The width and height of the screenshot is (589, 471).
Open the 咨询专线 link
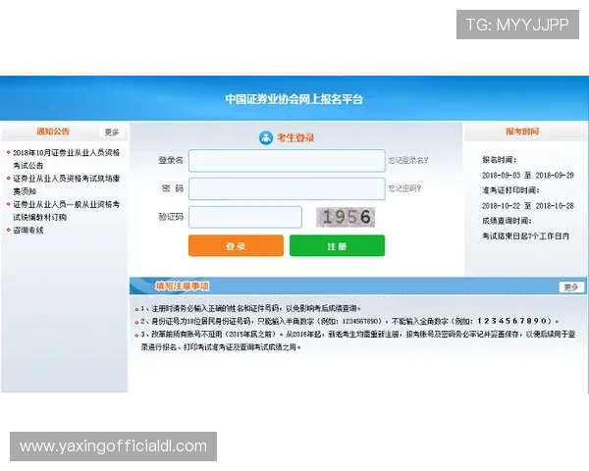coord(28,231)
